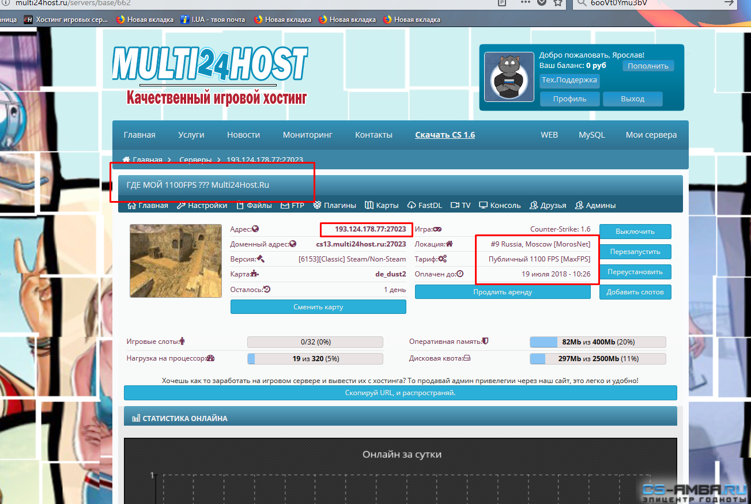Open the TV camera tab
751x504 pixels.
coord(461,205)
